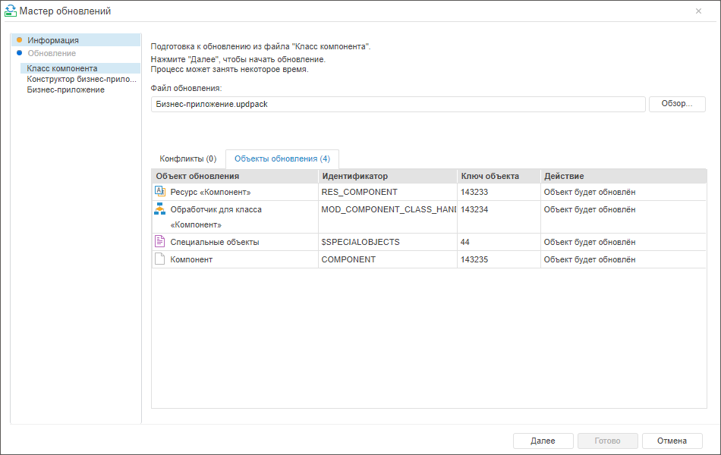Click the resource icon for «Компонент»
This screenshot has height=455, width=721.
tap(159, 192)
